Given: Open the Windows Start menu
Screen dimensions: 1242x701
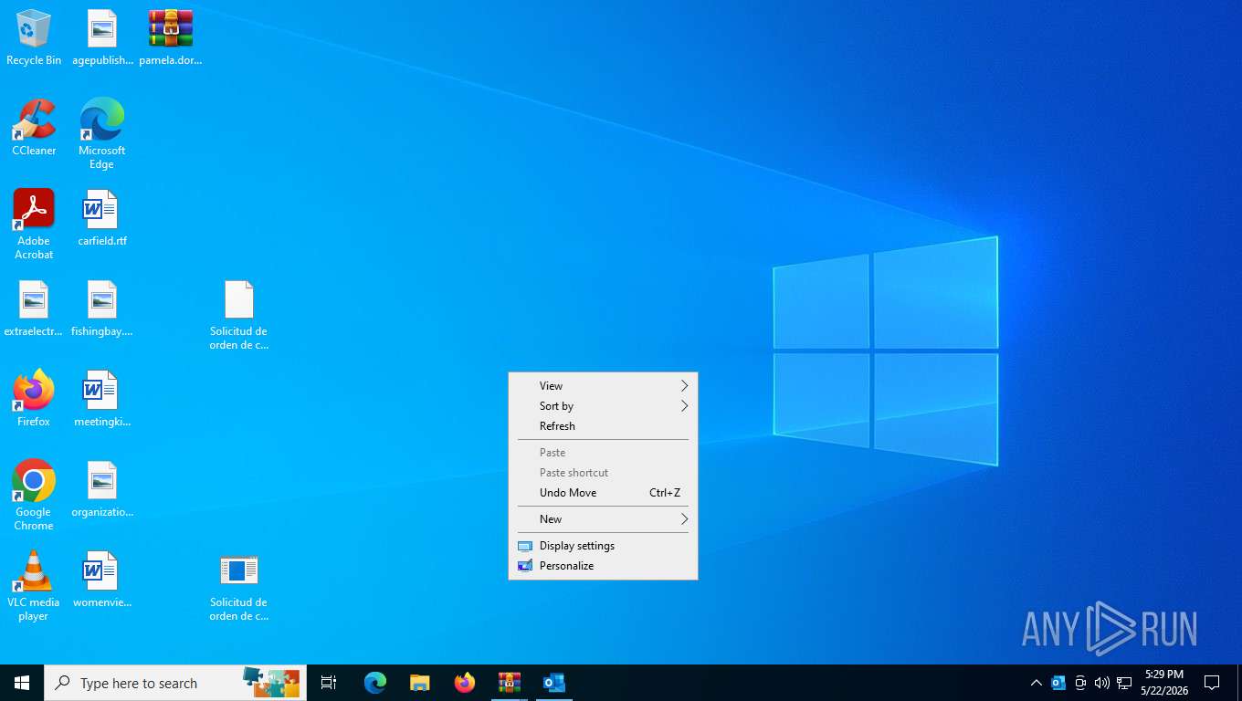Looking at the screenshot, I should [22, 683].
